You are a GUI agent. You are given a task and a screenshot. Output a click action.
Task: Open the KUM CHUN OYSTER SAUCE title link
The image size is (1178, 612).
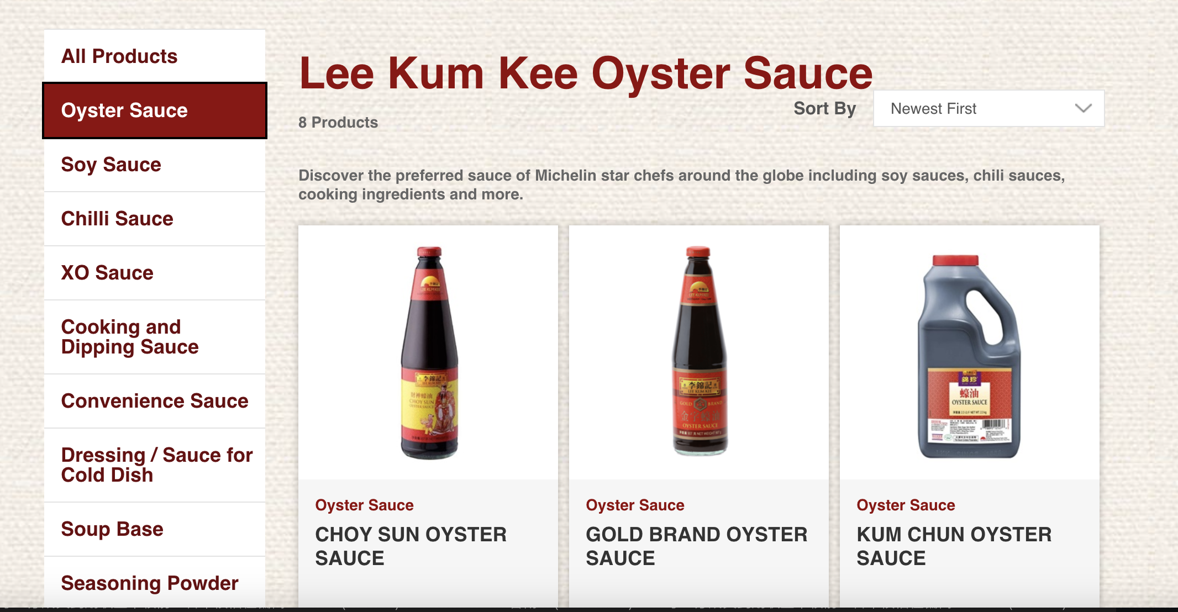[x=954, y=546]
